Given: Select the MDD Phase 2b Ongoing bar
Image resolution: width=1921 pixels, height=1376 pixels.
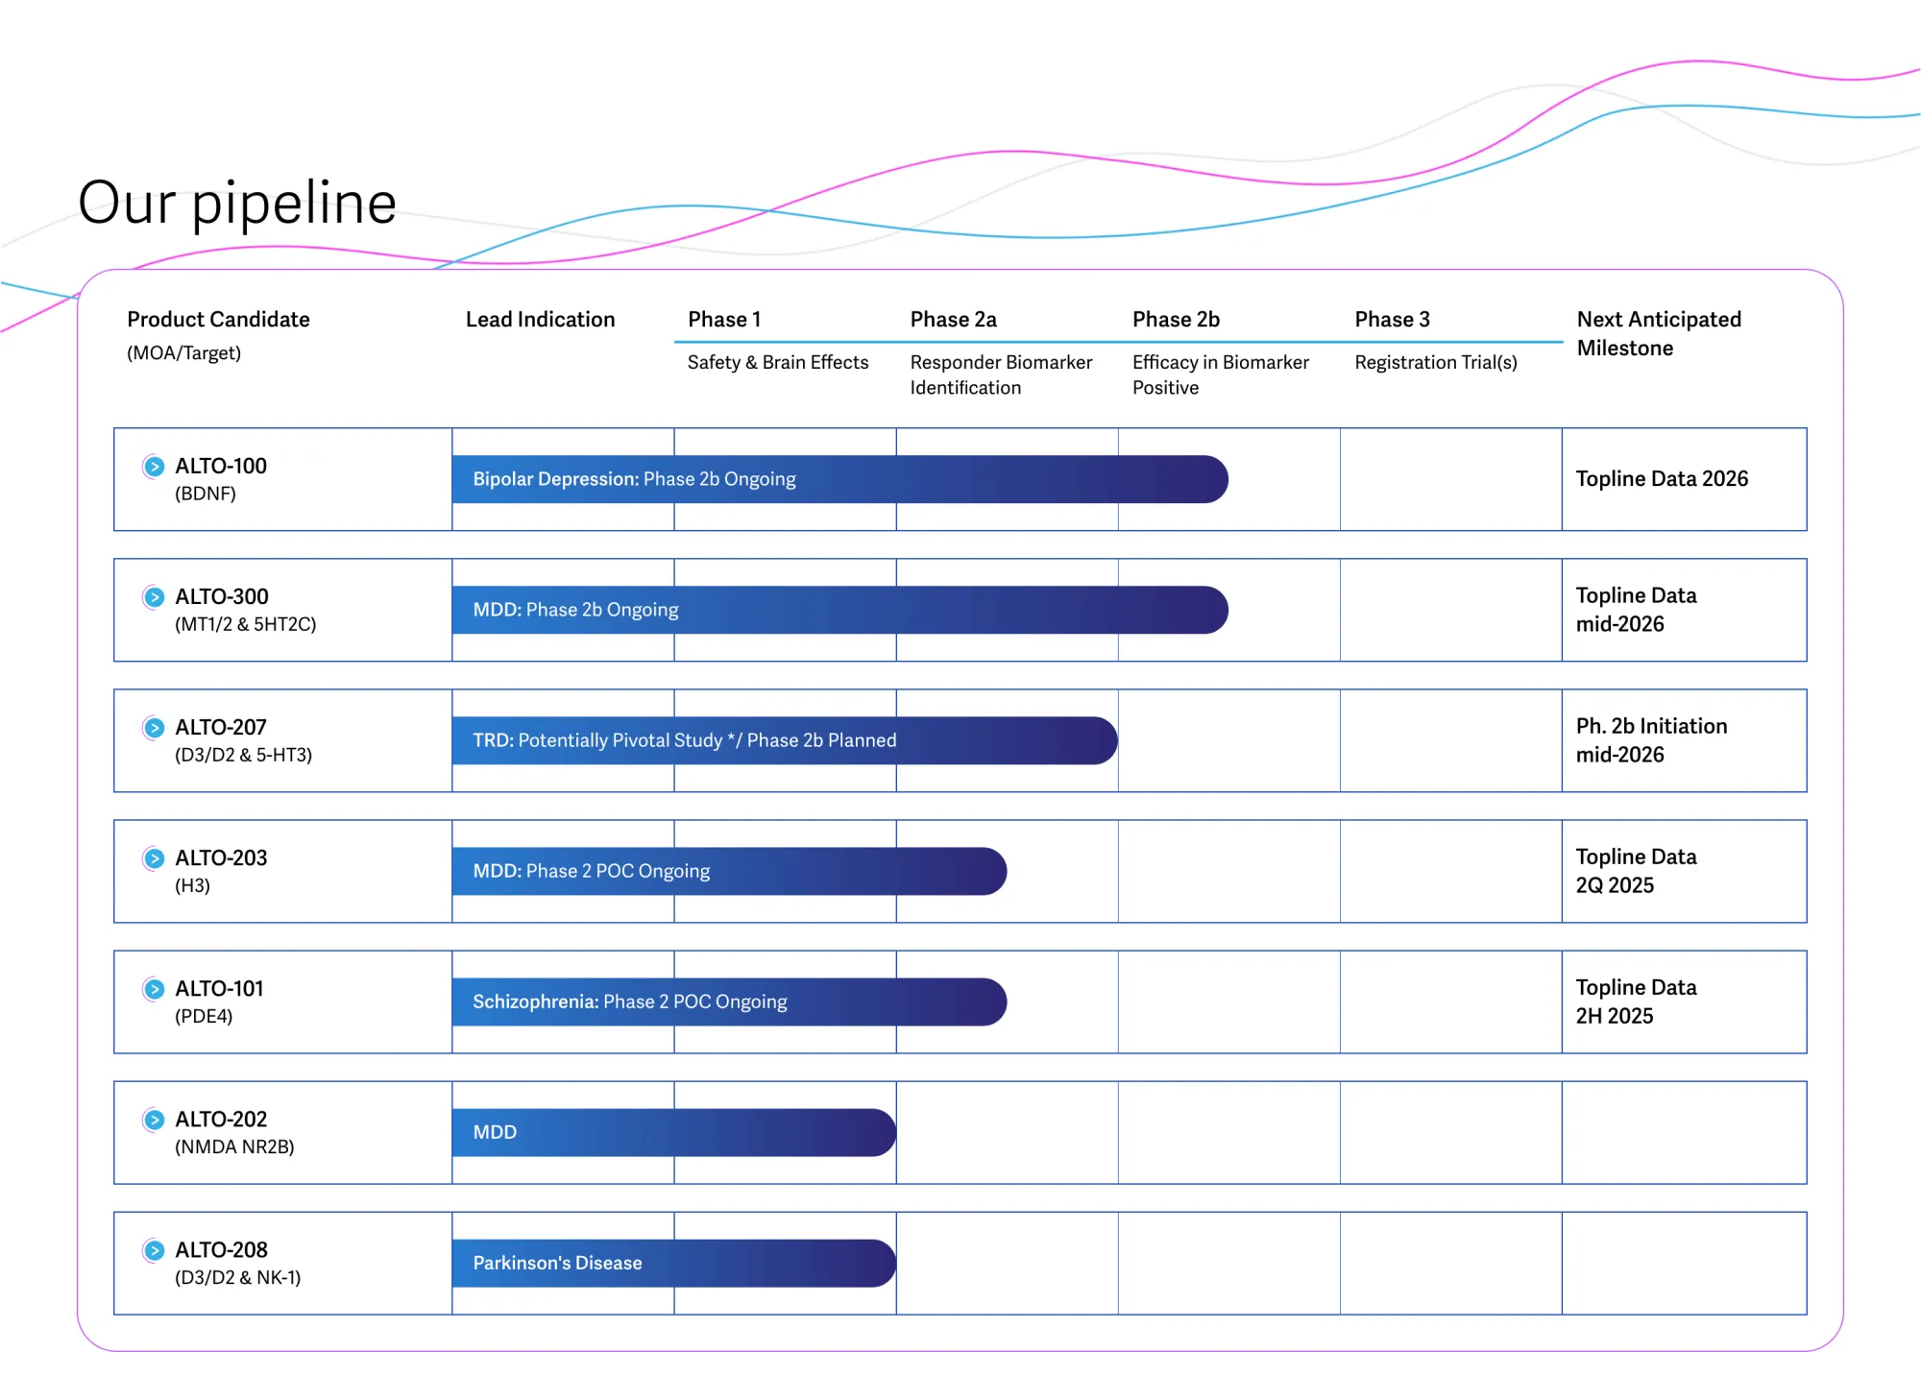Looking at the screenshot, I should tap(839, 610).
